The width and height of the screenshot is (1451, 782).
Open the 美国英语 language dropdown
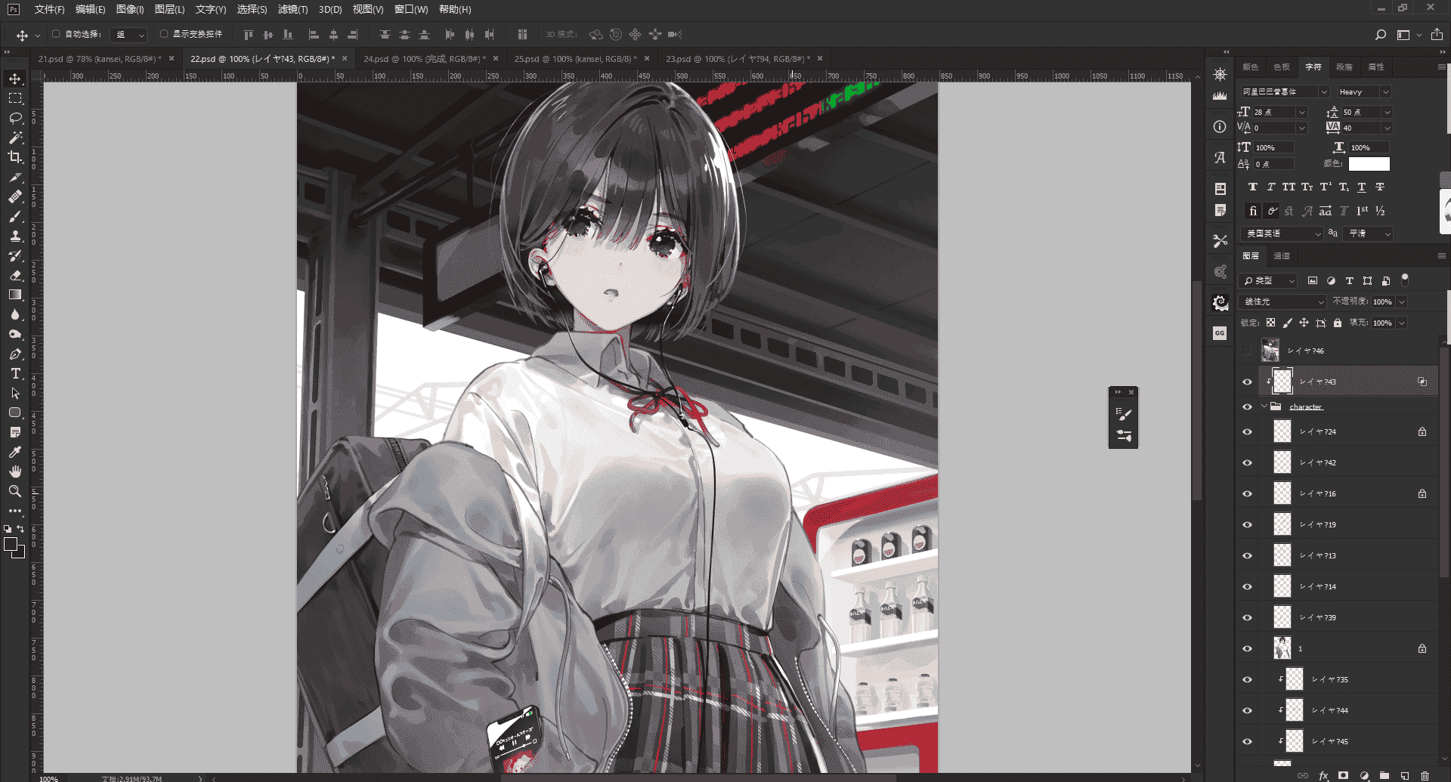1282,233
